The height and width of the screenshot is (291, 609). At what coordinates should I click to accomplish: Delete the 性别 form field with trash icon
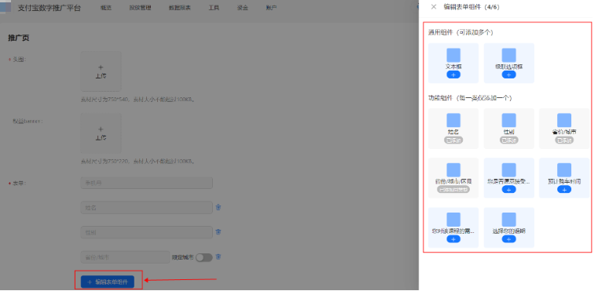[218, 231]
